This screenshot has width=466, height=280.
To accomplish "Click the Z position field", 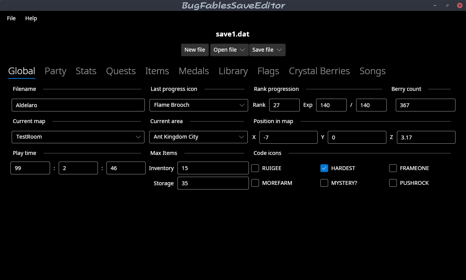I will (x=426, y=137).
